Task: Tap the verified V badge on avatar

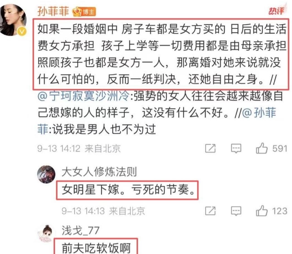Action: tap(22, 31)
